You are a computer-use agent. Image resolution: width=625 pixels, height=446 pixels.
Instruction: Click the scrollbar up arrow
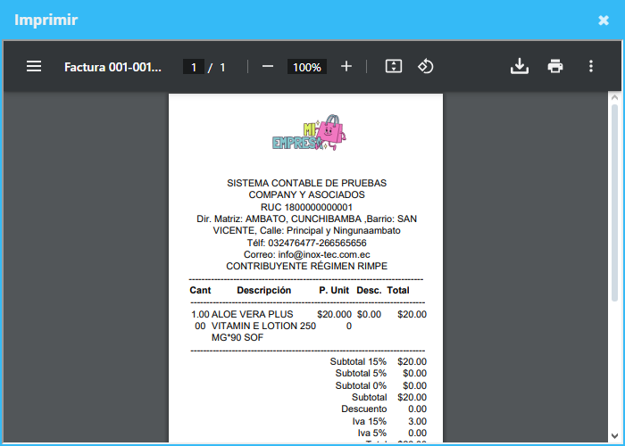click(x=614, y=97)
